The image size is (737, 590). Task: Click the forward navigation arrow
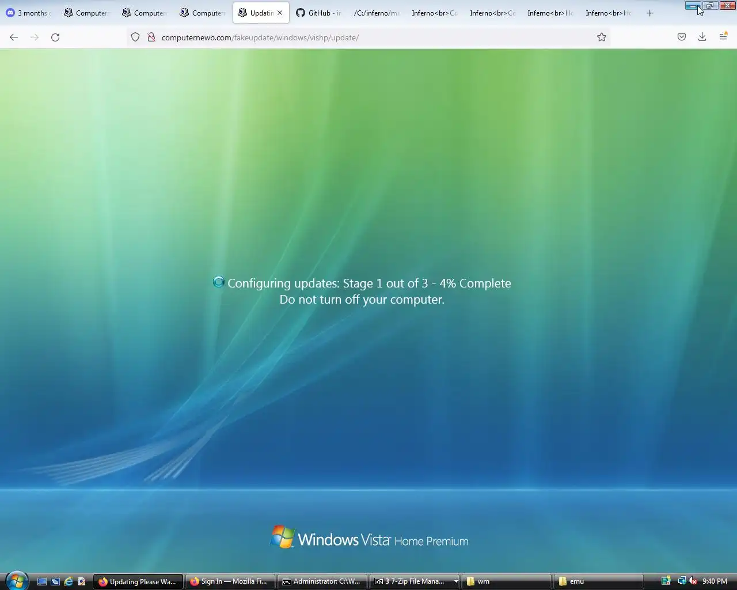pyautogui.click(x=35, y=37)
